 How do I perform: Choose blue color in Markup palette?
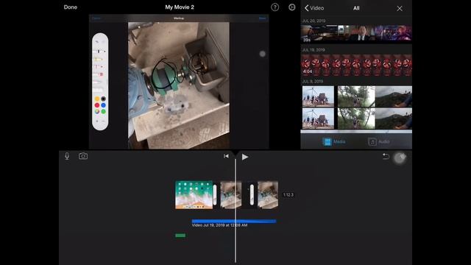click(x=103, y=105)
